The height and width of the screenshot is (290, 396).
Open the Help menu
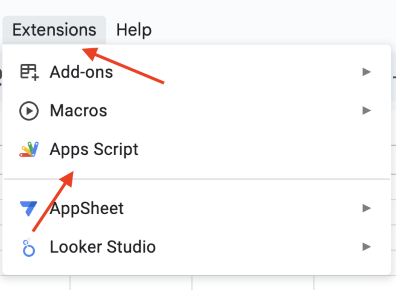coord(134,30)
